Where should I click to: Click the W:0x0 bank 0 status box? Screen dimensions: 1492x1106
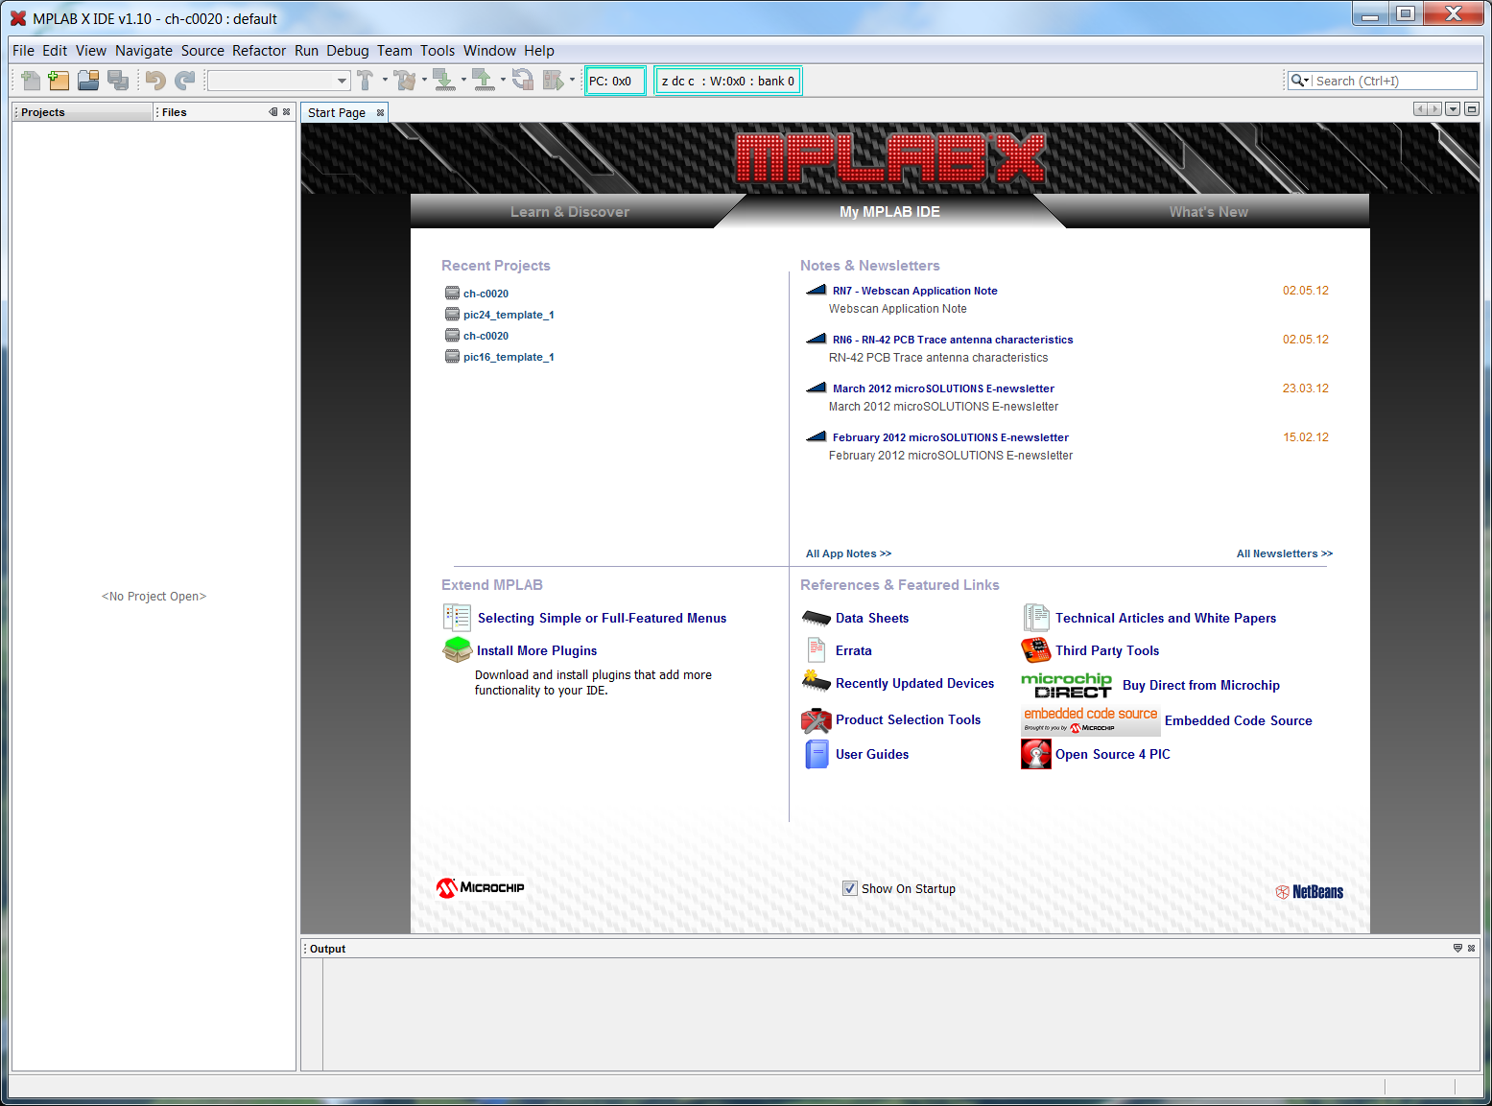tap(728, 81)
